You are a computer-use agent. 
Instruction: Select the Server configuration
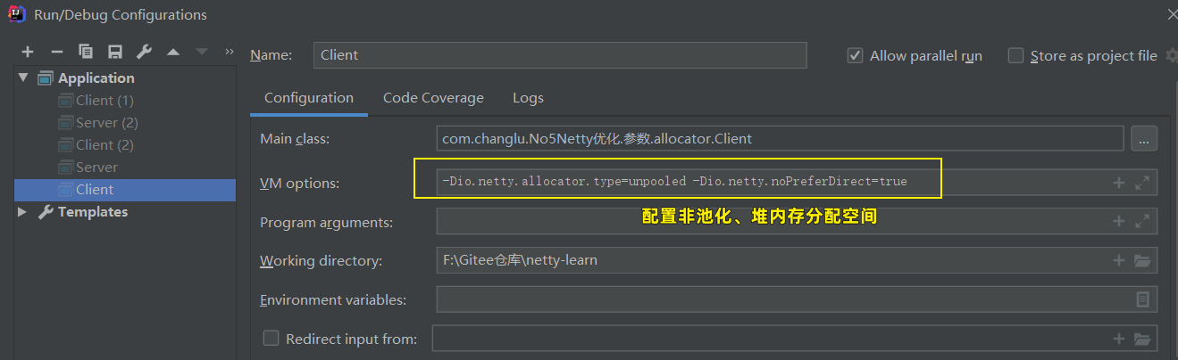(x=96, y=168)
